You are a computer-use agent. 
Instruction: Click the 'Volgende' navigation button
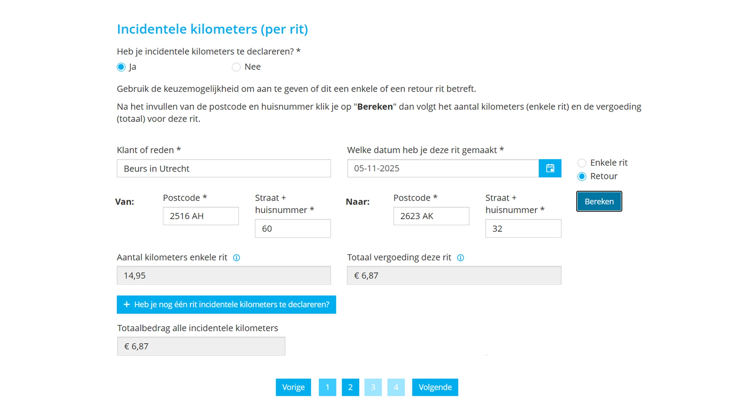(435, 387)
